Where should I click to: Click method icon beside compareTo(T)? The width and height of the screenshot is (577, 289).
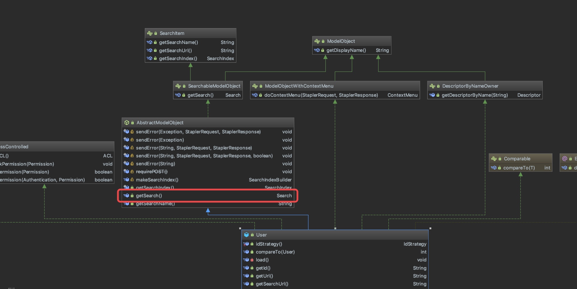[x=494, y=168]
